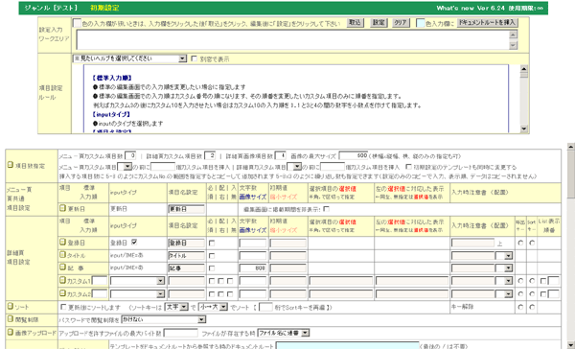Check the List表示 checkbox in カスタム1 row
575x349 pixels.
pyautogui.click(x=543, y=282)
